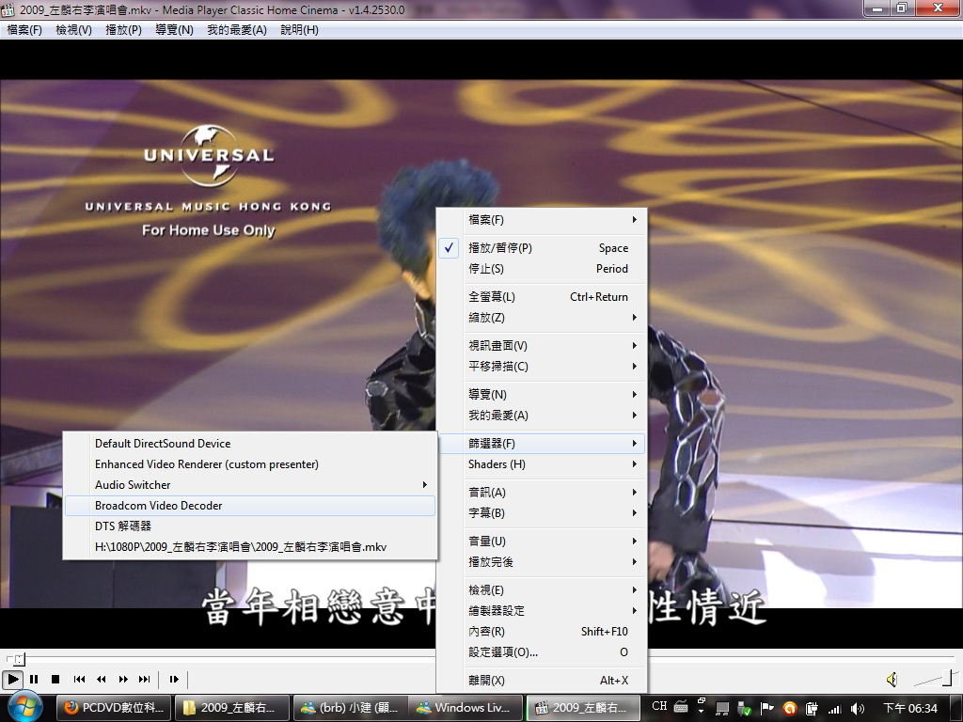
Task: Click the Play button in the control bar
Action: click(x=12, y=679)
